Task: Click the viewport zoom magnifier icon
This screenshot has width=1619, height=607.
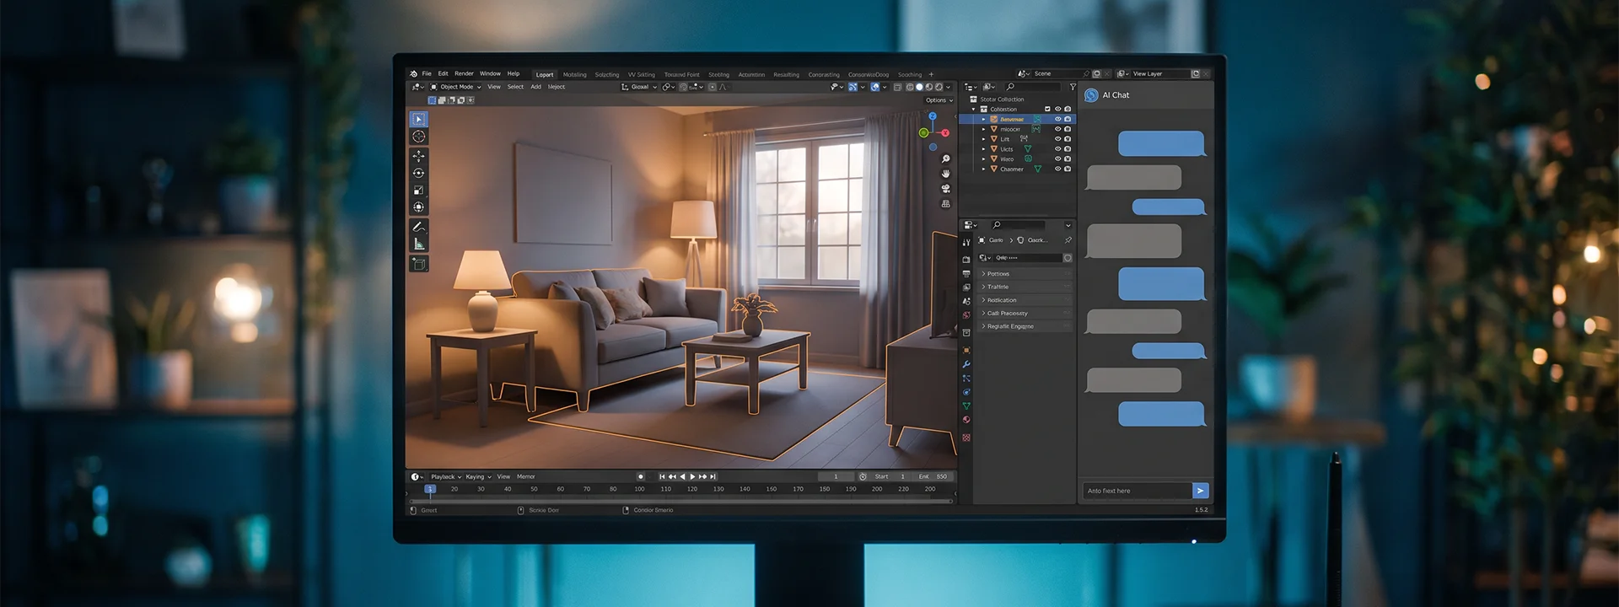Action: (x=945, y=159)
